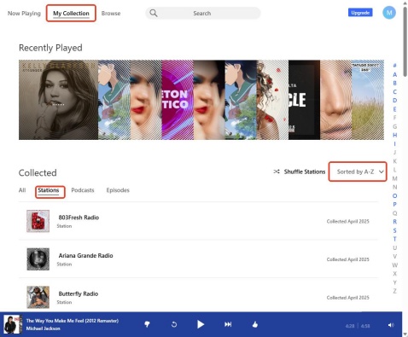Select the Stations filter tab
The image size is (408, 337).
point(49,190)
